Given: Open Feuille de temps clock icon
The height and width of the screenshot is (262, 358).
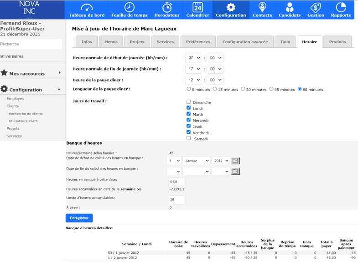Looking at the screenshot, I should click(129, 7).
